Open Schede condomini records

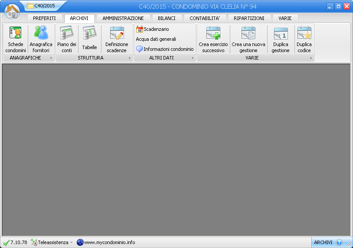pyautogui.click(x=16, y=39)
